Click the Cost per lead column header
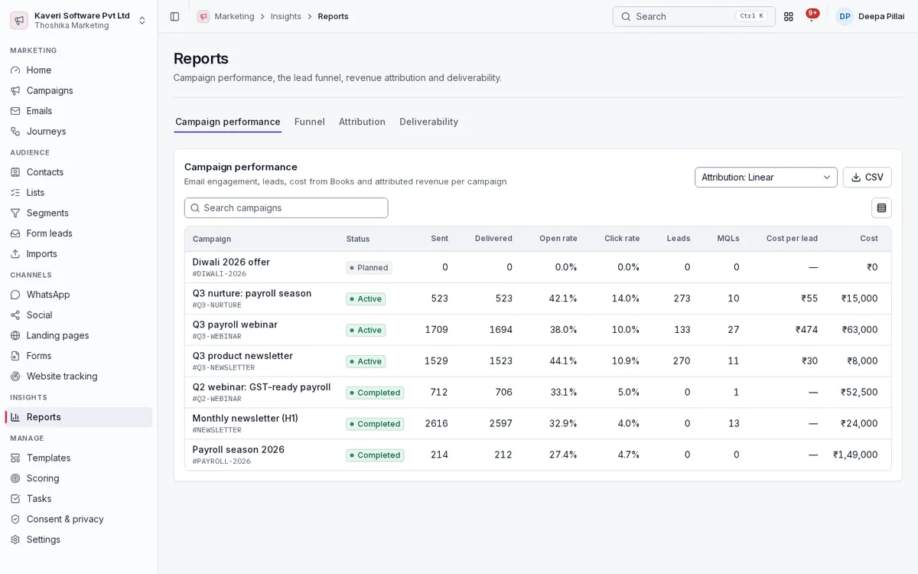Screen dimensions: 918x574 pos(792,239)
